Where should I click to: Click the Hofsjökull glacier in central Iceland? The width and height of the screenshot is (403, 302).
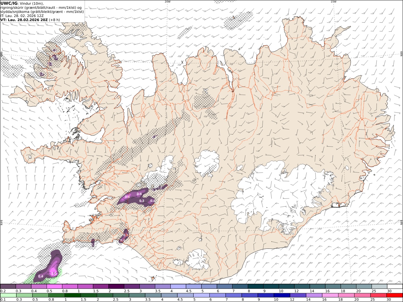click(x=207, y=163)
